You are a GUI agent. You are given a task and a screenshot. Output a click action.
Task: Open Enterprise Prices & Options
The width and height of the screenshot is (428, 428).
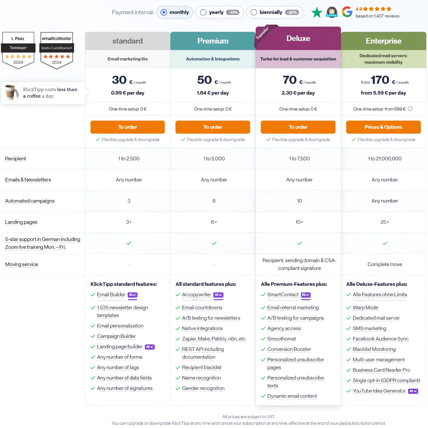[x=383, y=127]
